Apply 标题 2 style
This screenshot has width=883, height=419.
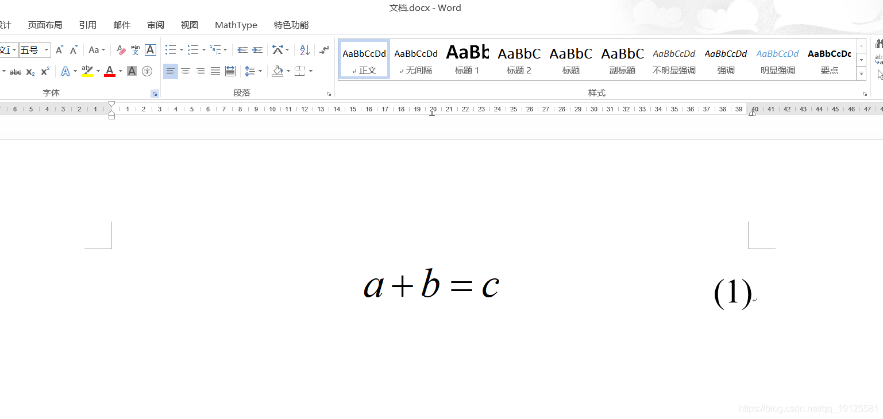pyautogui.click(x=519, y=60)
